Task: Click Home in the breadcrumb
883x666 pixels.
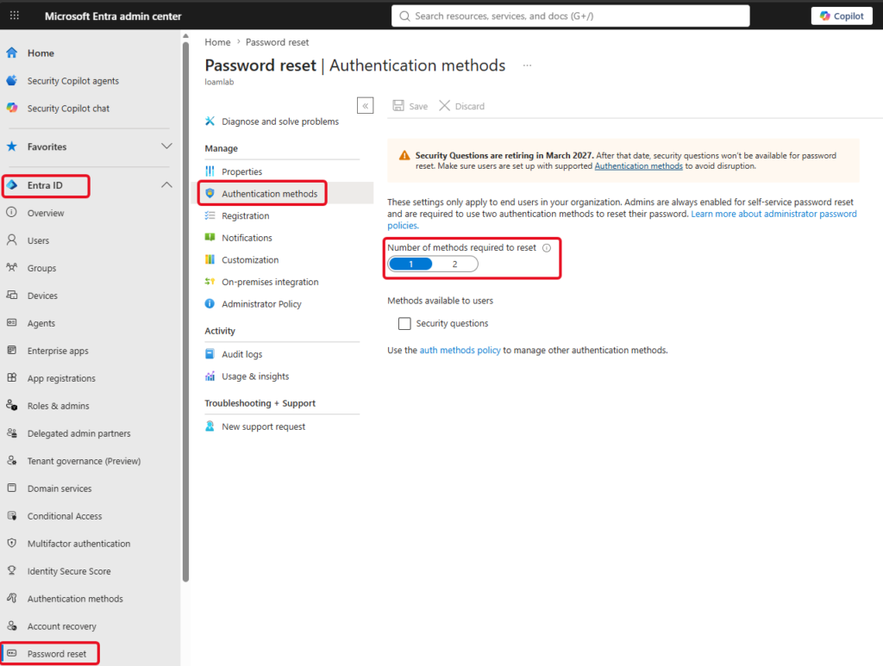Action: coord(217,42)
